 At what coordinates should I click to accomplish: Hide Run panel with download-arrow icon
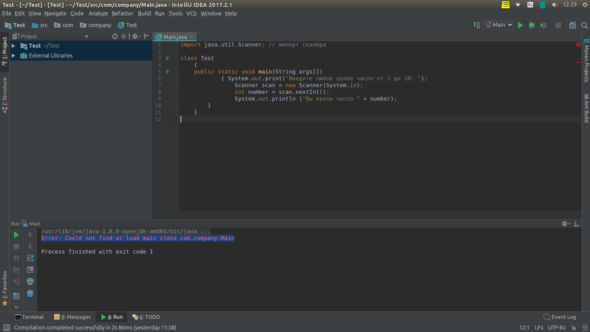pyautogui.click(x=576, y=224)
